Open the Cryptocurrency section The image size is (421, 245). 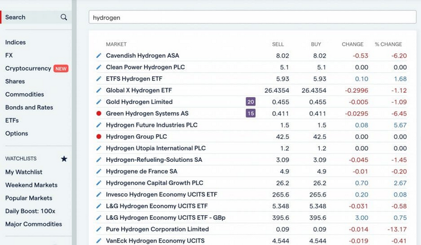pos(28,69)
